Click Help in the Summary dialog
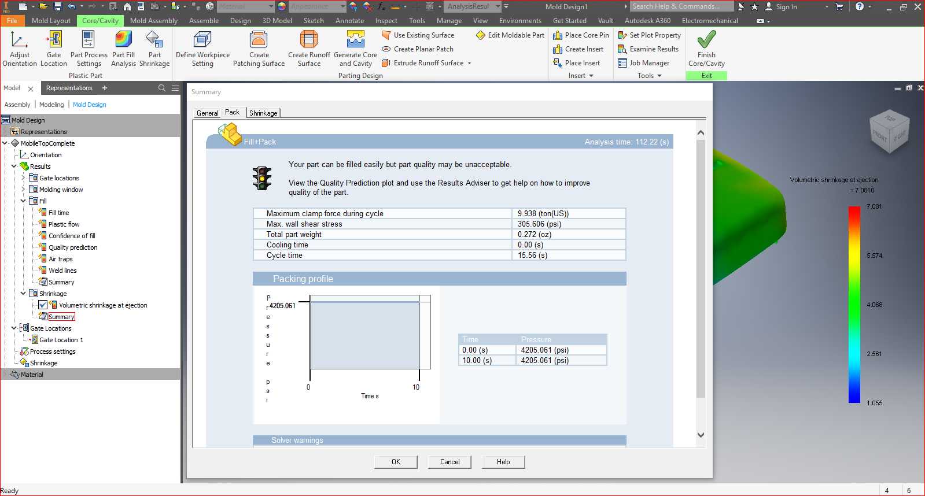 [x=503, y=462]
